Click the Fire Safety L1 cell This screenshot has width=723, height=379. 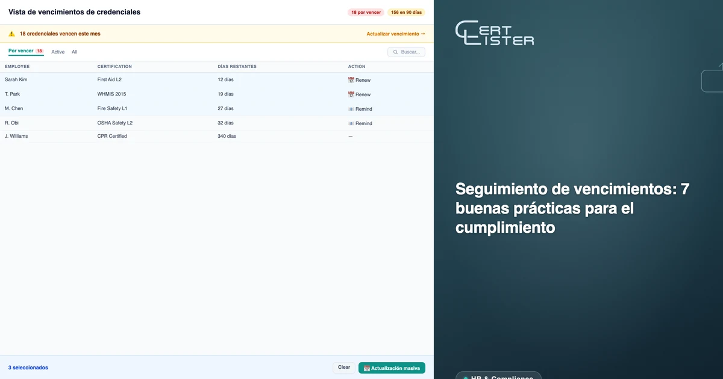(112, 108)
